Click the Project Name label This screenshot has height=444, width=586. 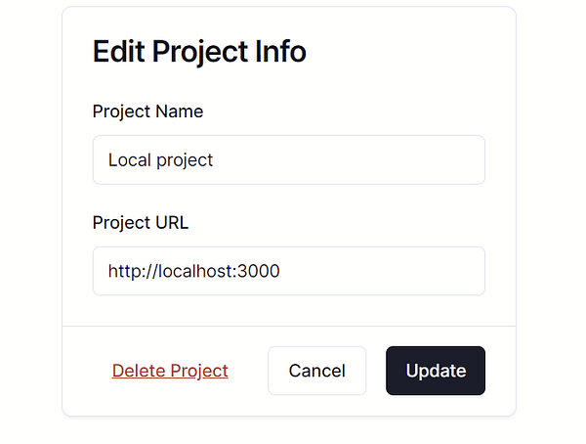tap(147, 111)
